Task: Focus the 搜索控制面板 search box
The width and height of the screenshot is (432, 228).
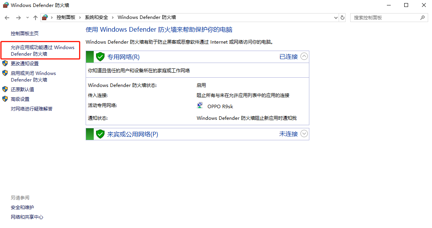Action: click(x=389, y=18)
